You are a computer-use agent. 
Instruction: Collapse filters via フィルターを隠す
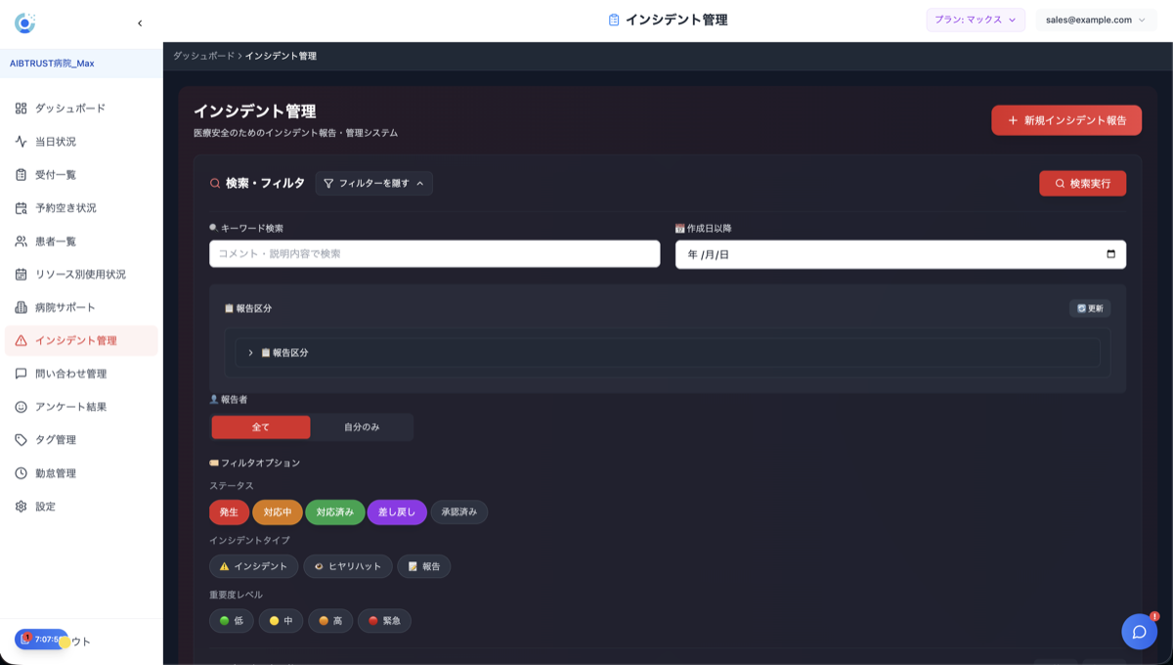pos(373,183)
